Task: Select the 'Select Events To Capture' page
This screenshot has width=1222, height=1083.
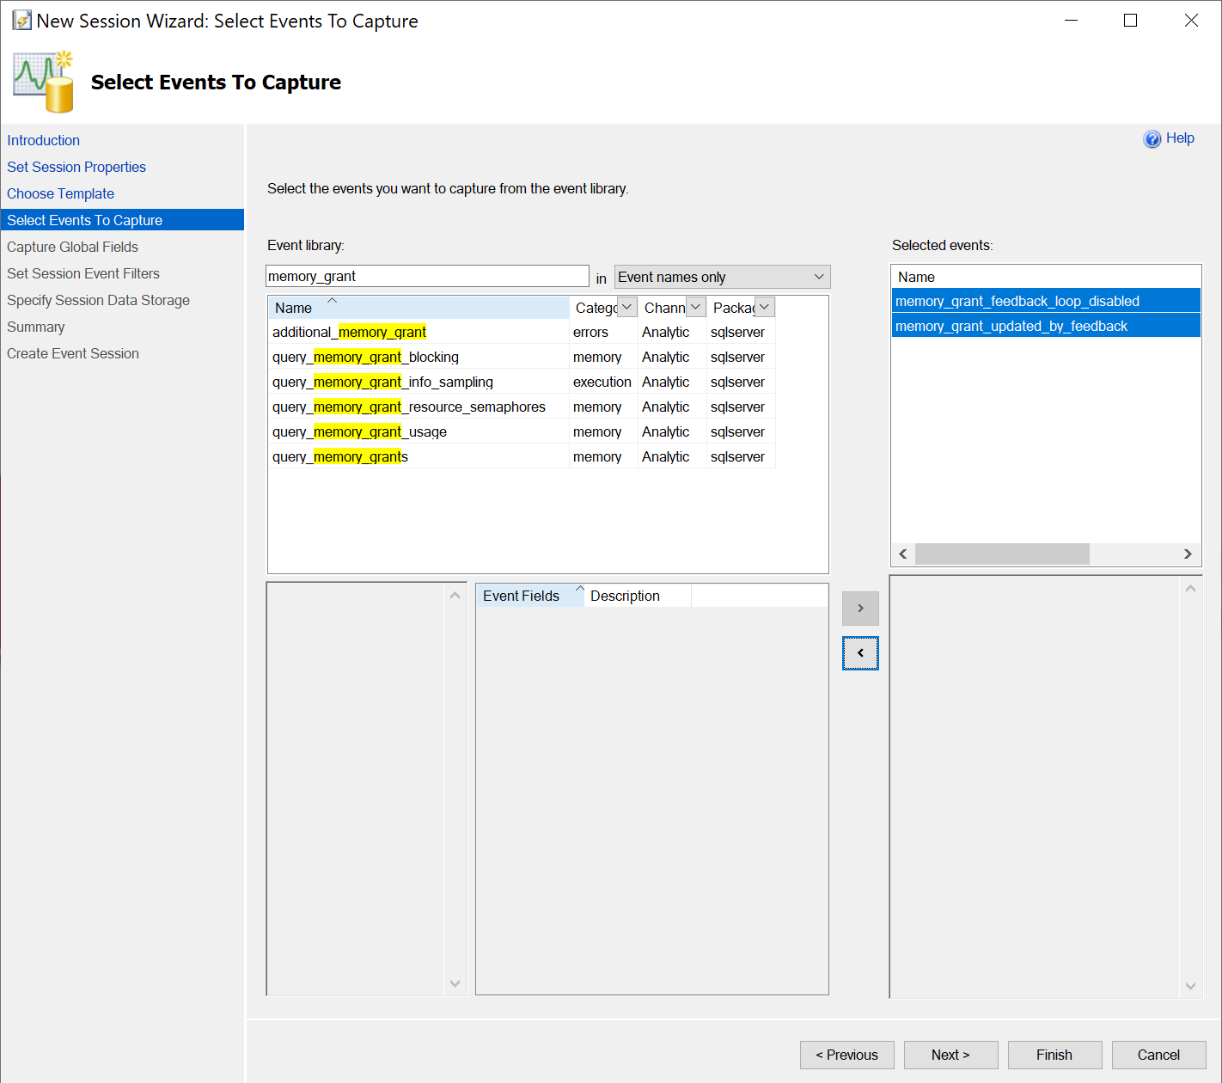Action: (x=122, y=220)
